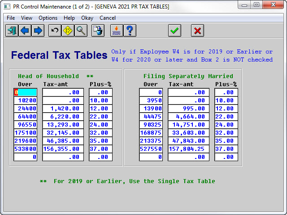Click Filing Separately Over field 3950
The image size is (287, 215).
pyautogui.click(x=151, y=101)
